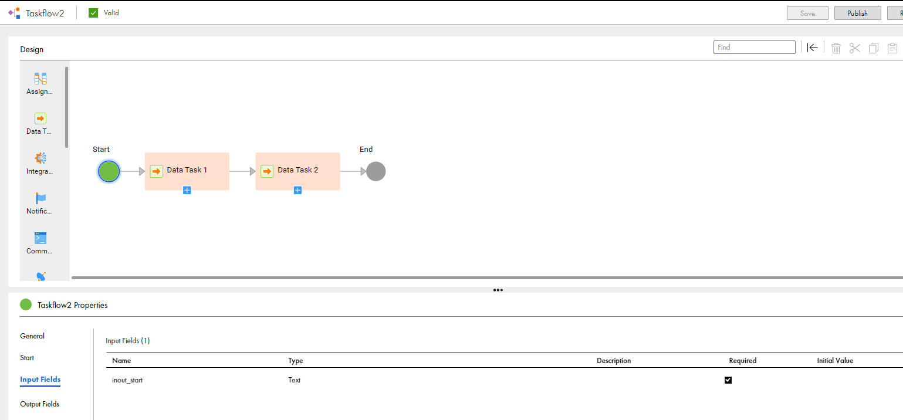
Task: Click the inout_start field name
Action: tap(127, 380)
